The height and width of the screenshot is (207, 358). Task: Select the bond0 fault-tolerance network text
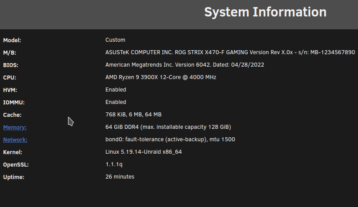[x=170, y=139]
